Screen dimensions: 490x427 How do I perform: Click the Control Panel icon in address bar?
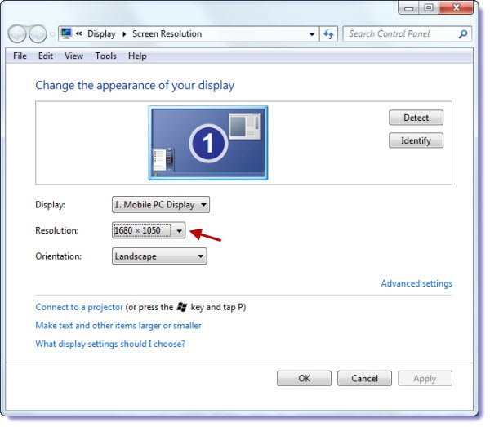[x=66, y=33]
